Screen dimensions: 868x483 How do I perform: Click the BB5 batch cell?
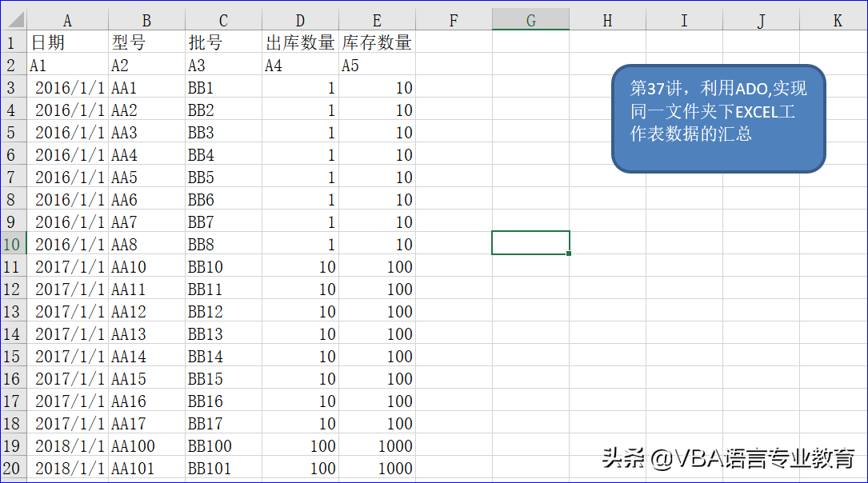pyautogui.click(x=223, y=177)
